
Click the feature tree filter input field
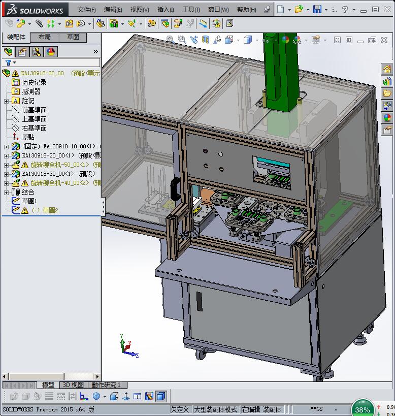pyautogui.click(x=58, y=62)
